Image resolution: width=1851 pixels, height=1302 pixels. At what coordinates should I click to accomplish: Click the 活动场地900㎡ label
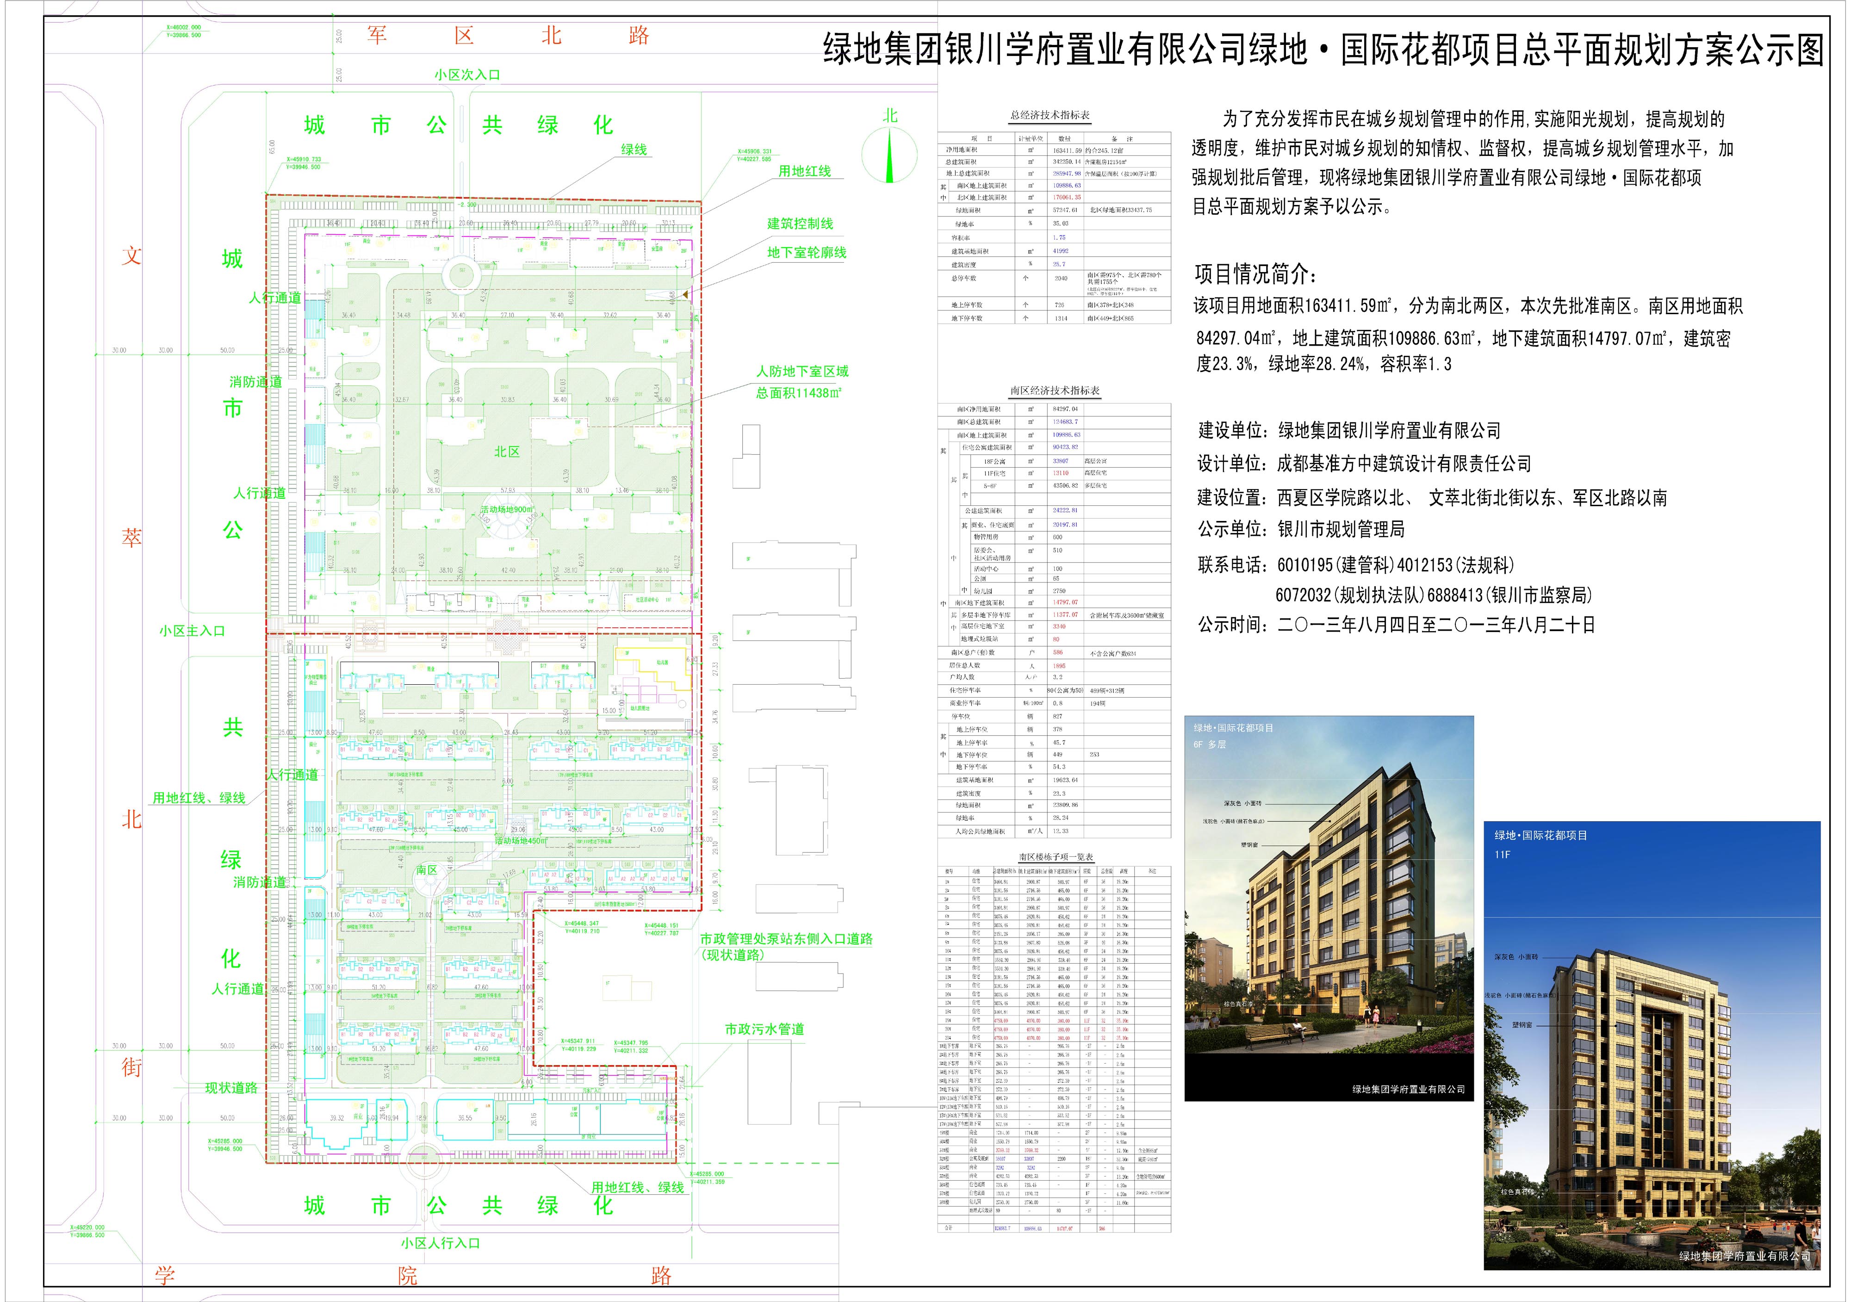(506, 509)
